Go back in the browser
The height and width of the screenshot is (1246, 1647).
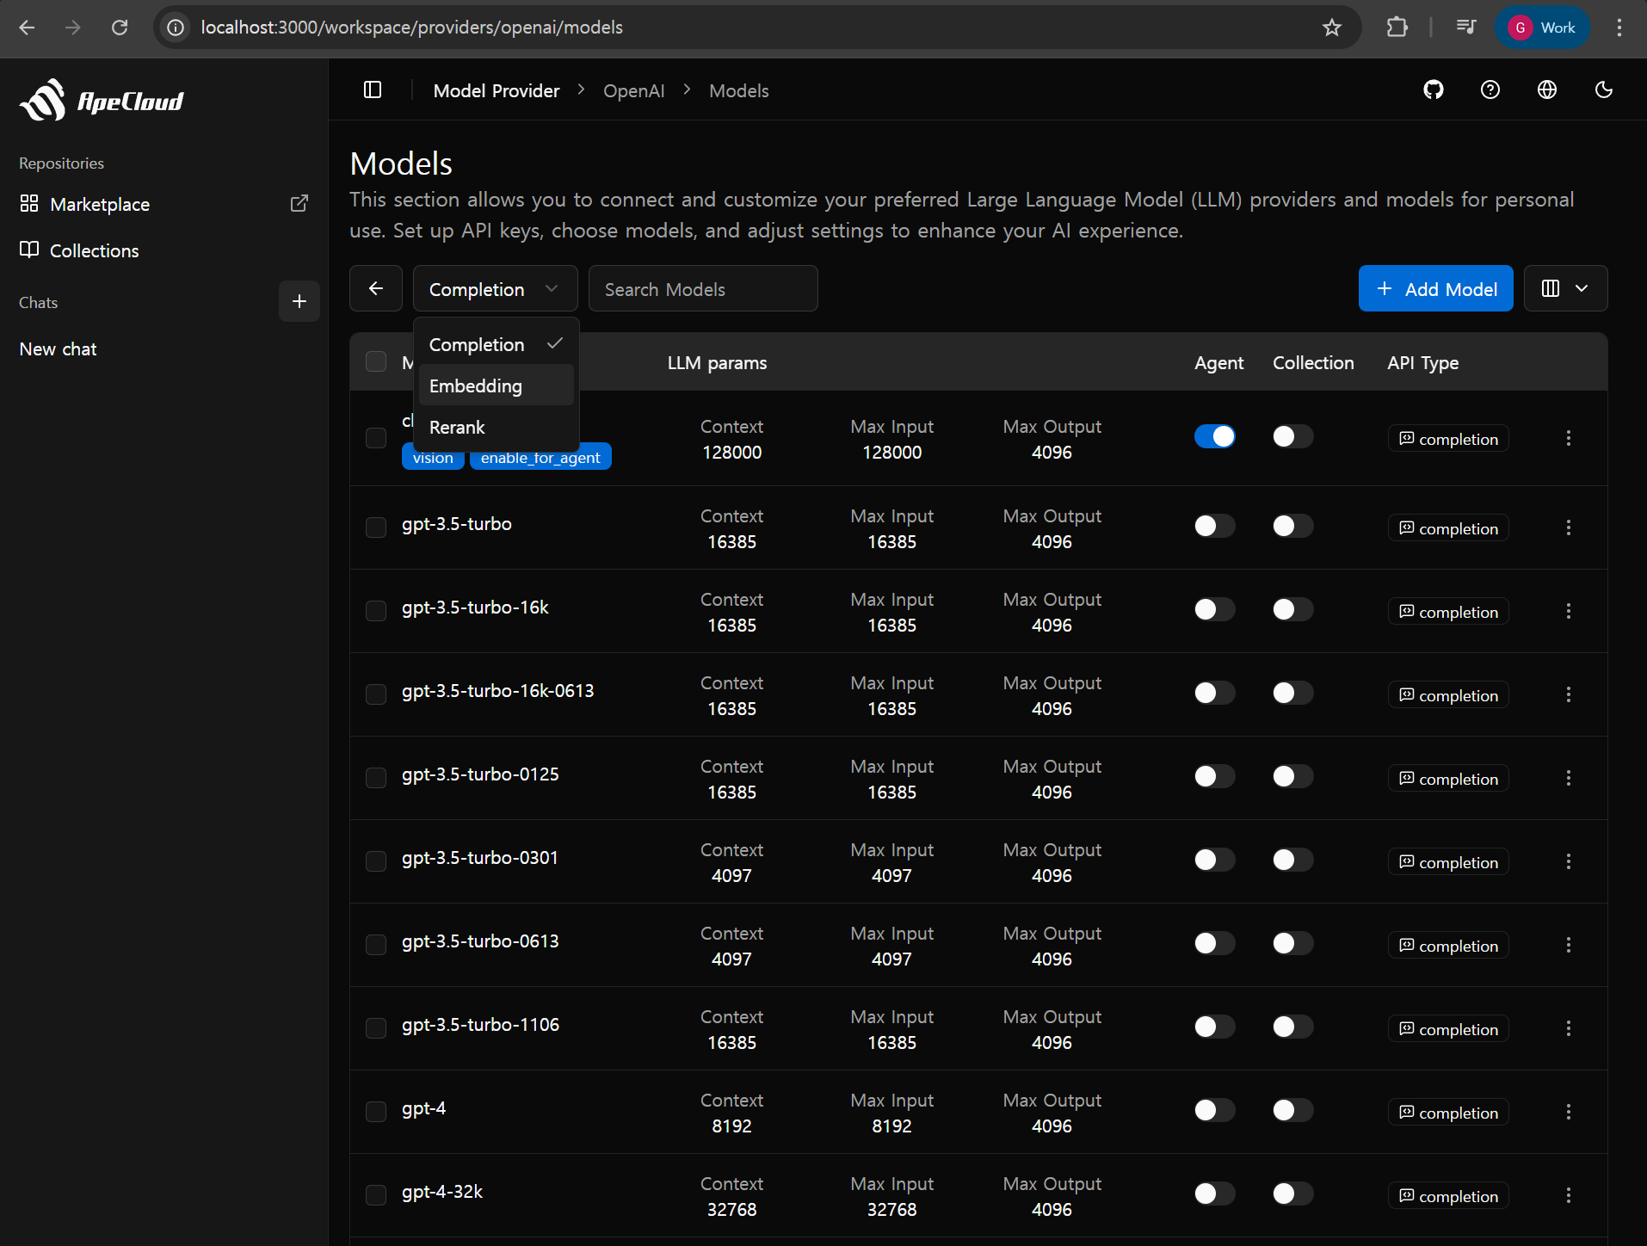(x=27, y=28)
